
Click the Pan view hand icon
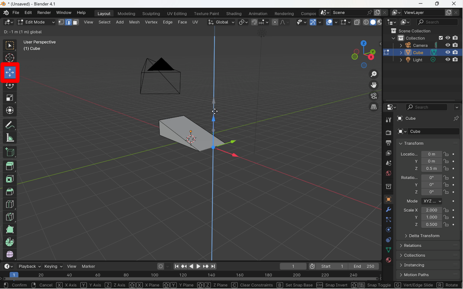click(374, 85)
